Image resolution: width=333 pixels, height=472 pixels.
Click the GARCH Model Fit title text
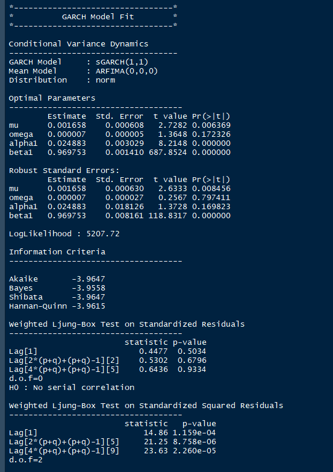click(x=98, y=16)
